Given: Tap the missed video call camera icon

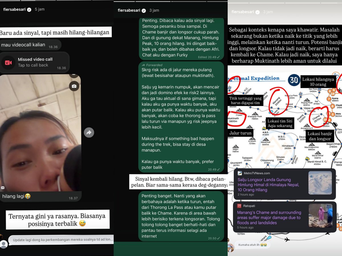Looking at the screenshot, I should (8, 62).
